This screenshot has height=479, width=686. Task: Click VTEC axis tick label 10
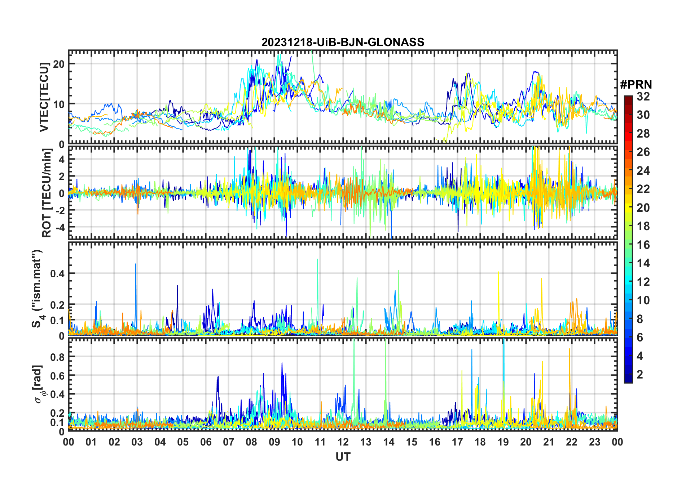(x=59, y=104)
